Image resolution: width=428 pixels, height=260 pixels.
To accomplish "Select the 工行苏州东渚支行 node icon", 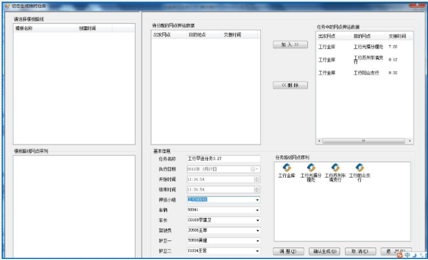I will pyautogui.click(x=335, y=167).
